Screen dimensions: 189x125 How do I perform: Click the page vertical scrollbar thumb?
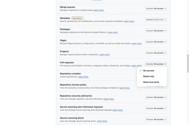pos(188,63)
